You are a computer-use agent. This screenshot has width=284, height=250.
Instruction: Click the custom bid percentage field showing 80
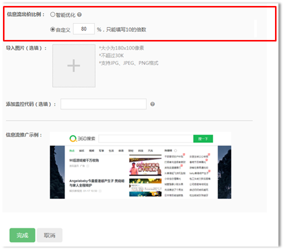pyautogui.click(x=84, y=29)
